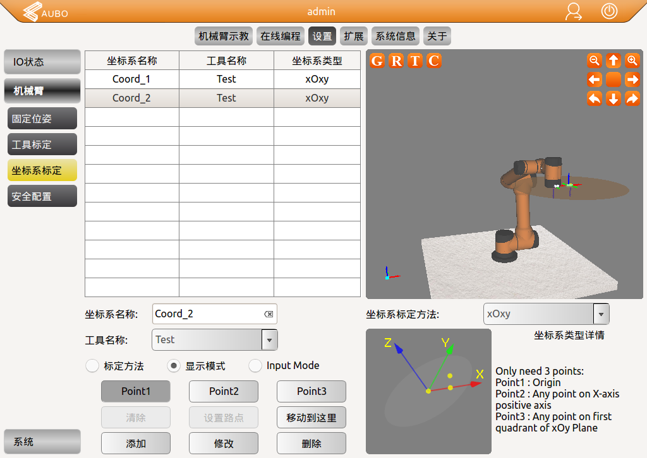Select the 标定方法 radio button
The image size is (647, 458).
(x=92, y=366)
